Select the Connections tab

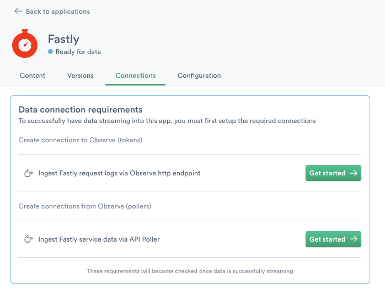tap(136, 76)
